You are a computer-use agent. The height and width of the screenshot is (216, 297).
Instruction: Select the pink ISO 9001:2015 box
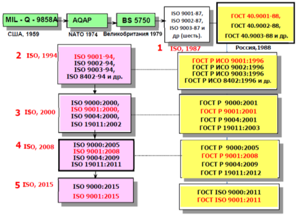[x=96, y=190]
